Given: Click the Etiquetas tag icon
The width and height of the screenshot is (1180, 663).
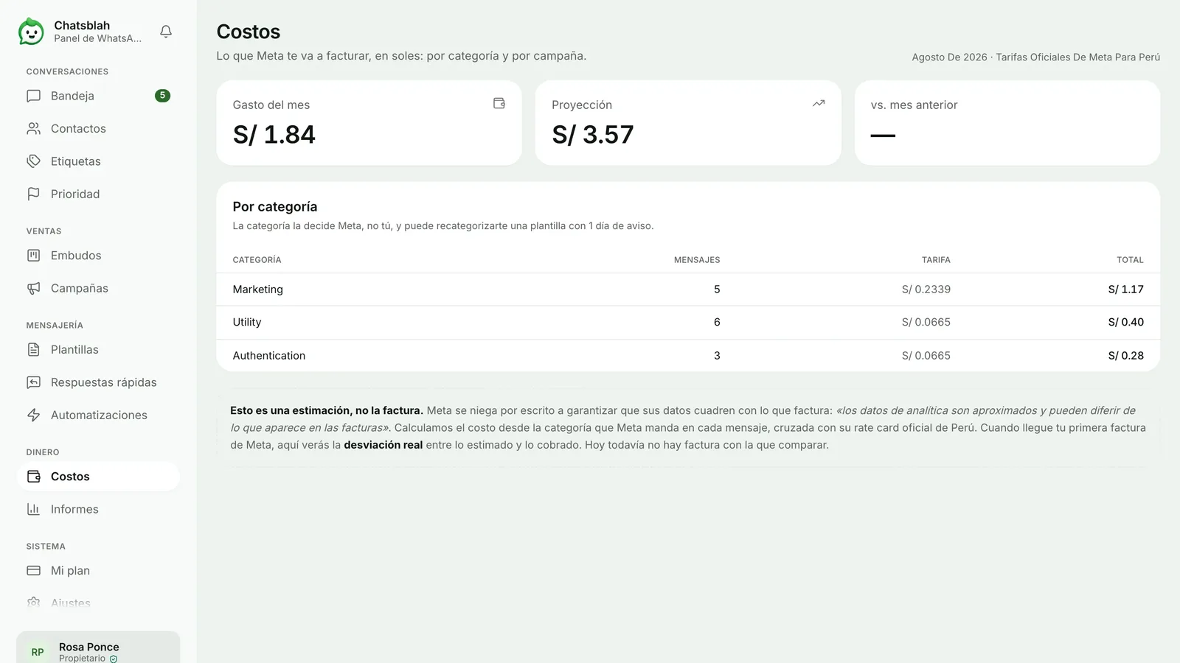Looking at the screenshot, I should coord(34,161).
